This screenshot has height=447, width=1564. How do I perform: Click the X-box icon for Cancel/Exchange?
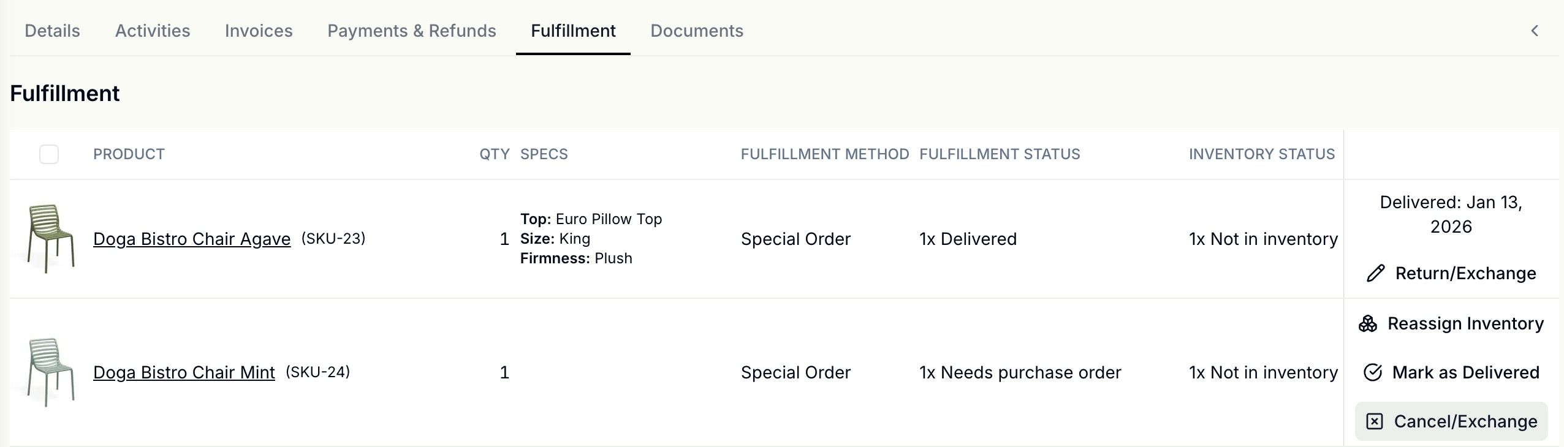coord(1375,421)
